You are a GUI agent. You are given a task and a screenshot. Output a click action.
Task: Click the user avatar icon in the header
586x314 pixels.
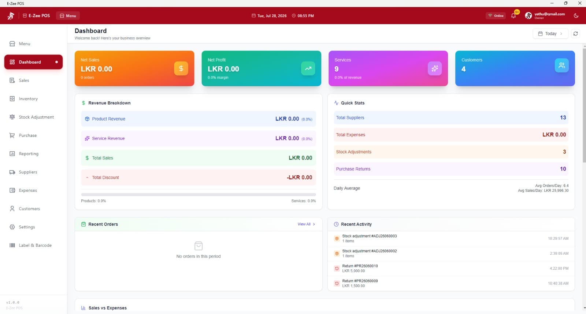pyautogui.click(x=528, y=16)
